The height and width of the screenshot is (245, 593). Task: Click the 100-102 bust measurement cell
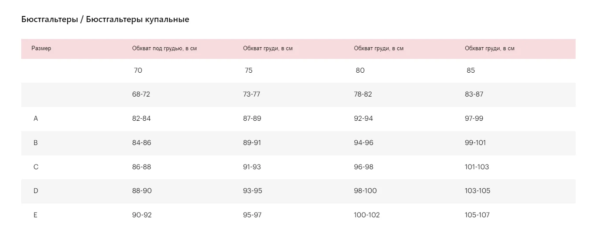point(367,215)
